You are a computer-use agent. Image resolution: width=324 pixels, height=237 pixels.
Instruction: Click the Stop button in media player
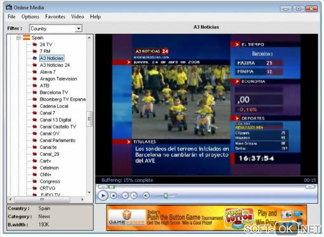[x=113, y=196]
